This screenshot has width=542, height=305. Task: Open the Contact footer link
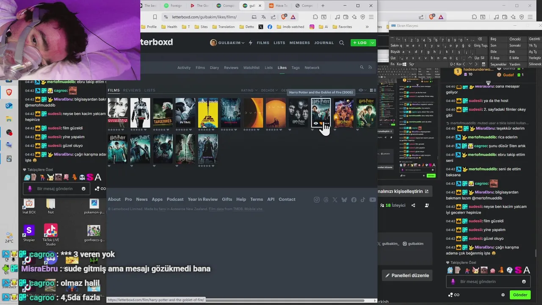point(287,200)
